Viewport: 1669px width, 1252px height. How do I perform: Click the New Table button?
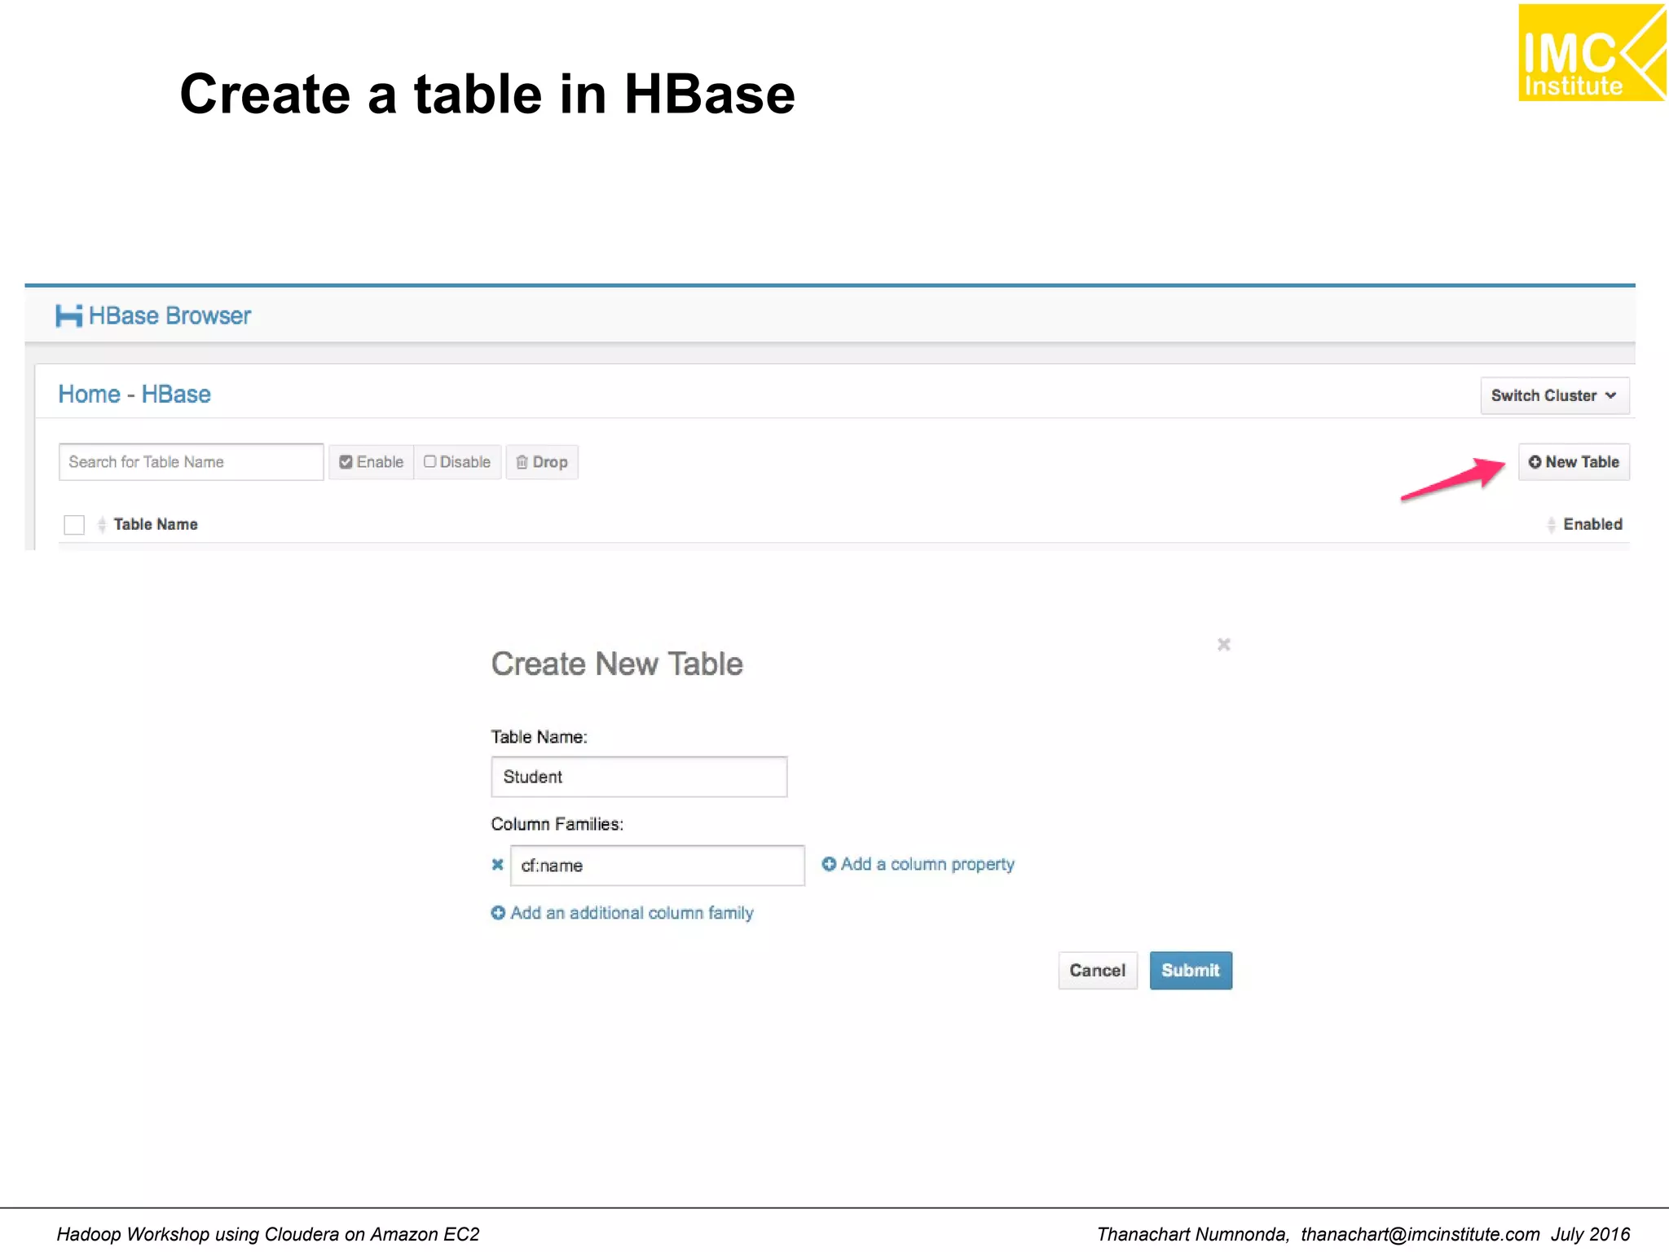(1574, 462)
